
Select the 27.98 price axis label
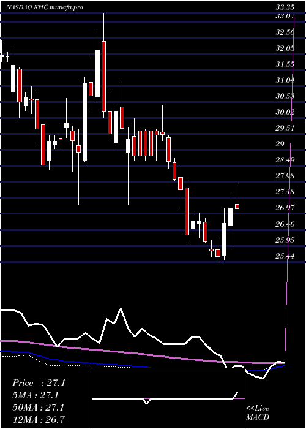[285, 176]
